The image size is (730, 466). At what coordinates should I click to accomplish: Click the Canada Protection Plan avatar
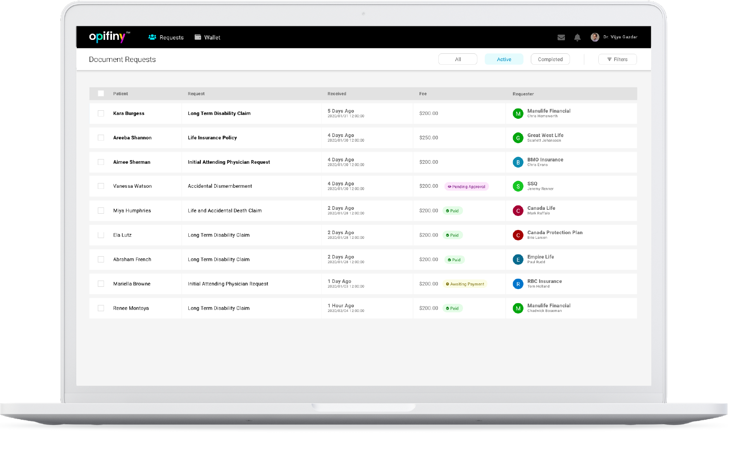pyautogui.click(x=518, y=235)
